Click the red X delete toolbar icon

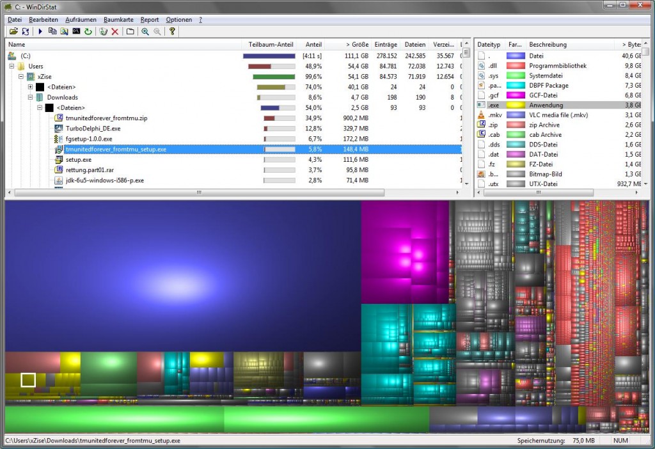[114, 31]
